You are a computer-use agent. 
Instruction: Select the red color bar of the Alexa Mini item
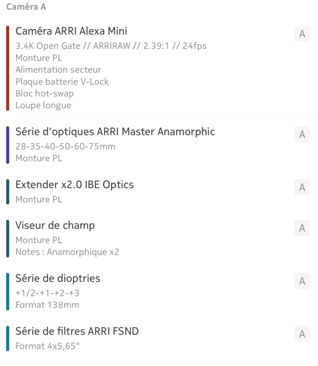pos(8,68)
